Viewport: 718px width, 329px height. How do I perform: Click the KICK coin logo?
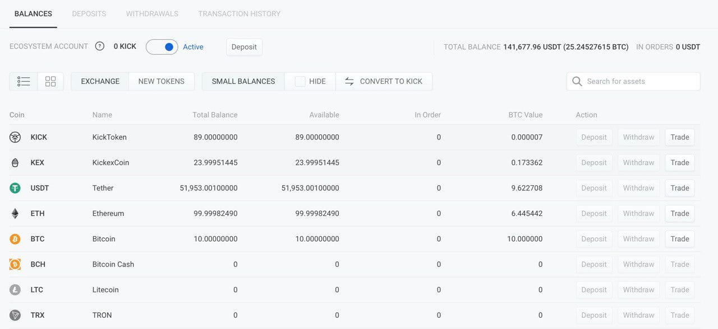tap(15, 137)
